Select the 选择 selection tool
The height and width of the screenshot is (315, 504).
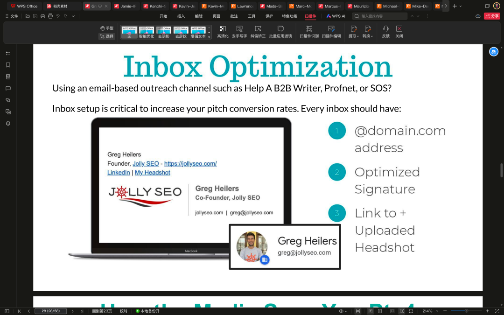point(107,36)
